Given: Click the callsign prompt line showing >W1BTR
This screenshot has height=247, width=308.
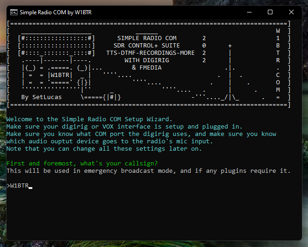Looking at the screenshot, I should click(19, 186).
